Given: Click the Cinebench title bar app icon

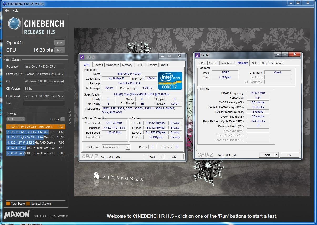Looking at the screenshot, I should click(x=5, y=3).
